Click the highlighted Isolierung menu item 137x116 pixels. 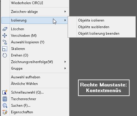35,20
